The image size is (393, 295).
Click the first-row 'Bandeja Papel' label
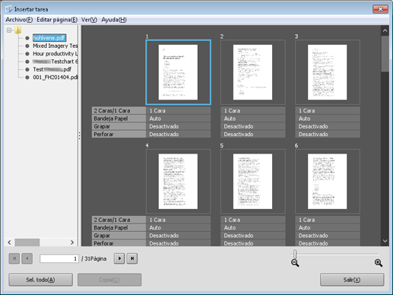[119, 119]
